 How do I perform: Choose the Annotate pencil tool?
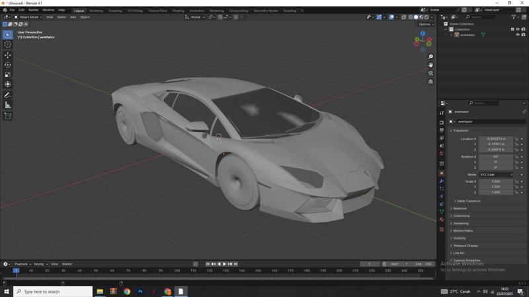[8, 95]
